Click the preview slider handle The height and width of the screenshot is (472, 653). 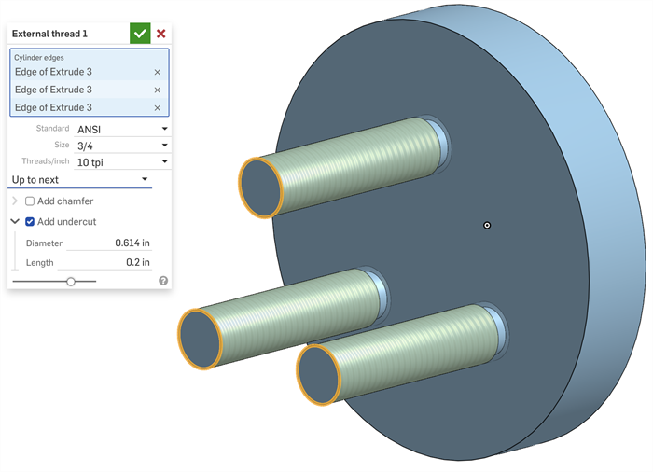coord(71,282)
